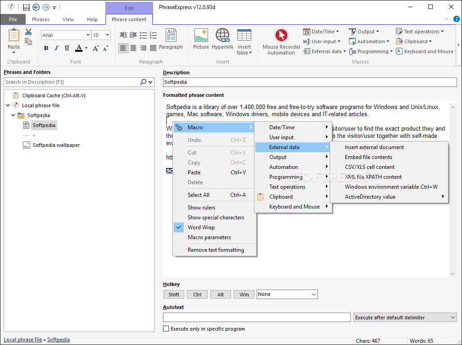
Task: Toggle the Ctrl hotkey modifier
Action: coord(197,294)
